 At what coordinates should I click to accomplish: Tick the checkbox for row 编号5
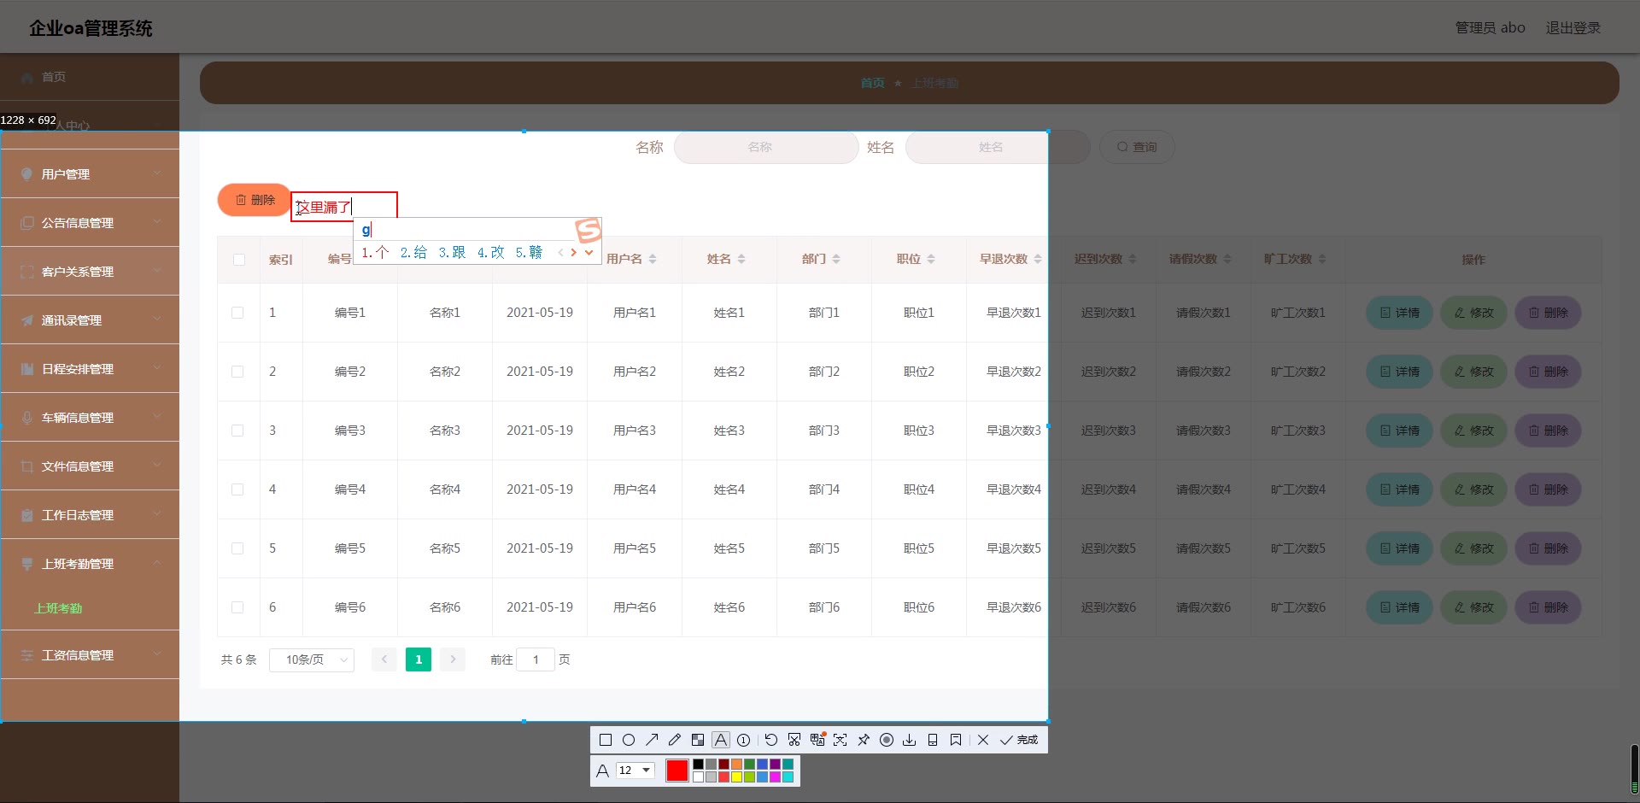pos(237,548)
